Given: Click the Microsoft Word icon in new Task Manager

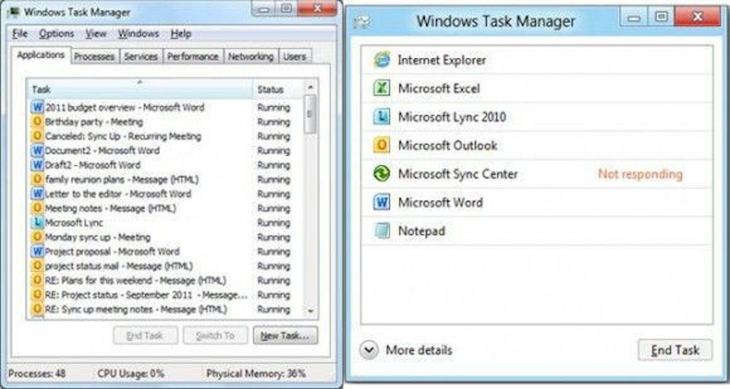Looking at the screenshot, I should (382, 202).
